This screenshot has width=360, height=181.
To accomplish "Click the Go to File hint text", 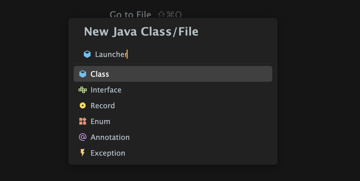I will (130, 14).
